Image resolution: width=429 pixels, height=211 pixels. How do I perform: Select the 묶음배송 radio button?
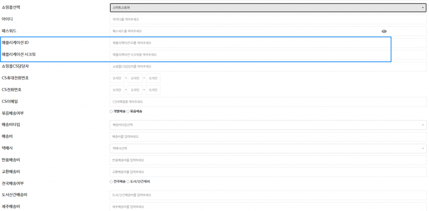point(128,112)
